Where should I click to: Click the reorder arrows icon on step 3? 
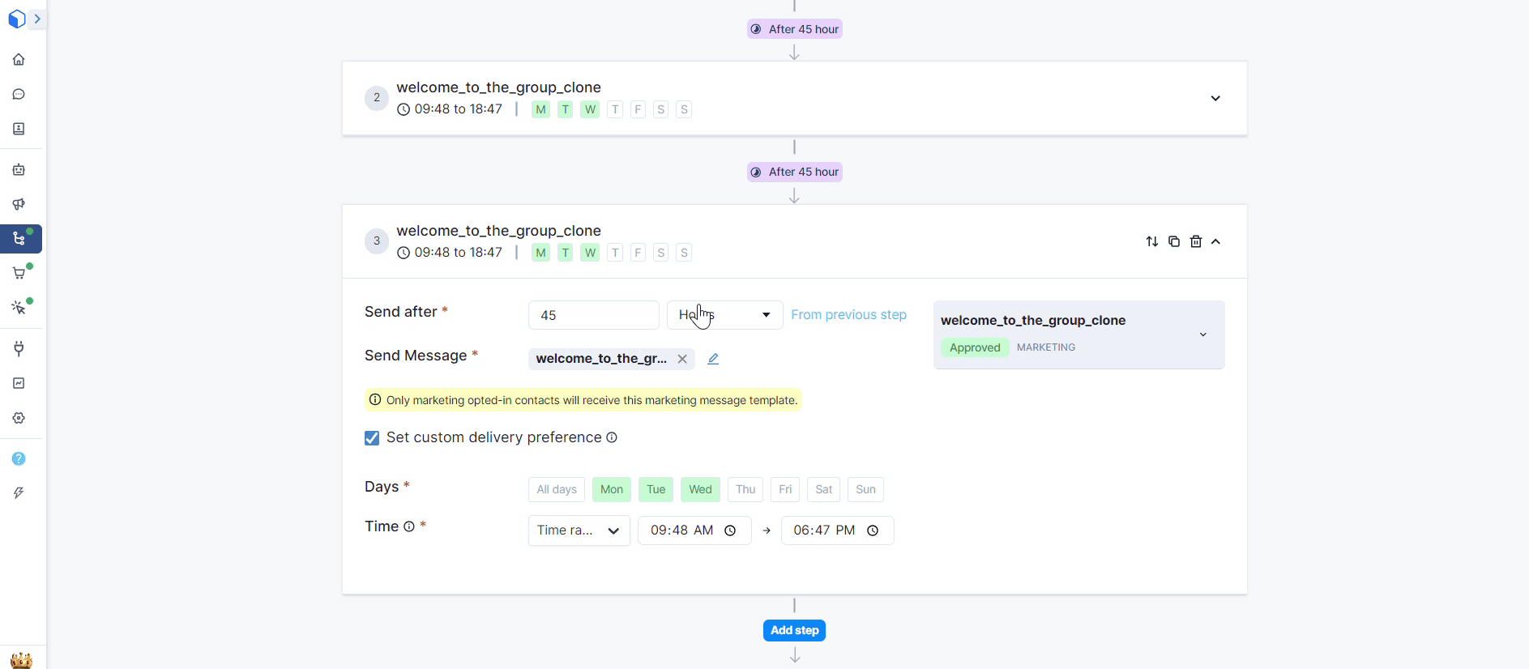click(x=1151, y=241)
